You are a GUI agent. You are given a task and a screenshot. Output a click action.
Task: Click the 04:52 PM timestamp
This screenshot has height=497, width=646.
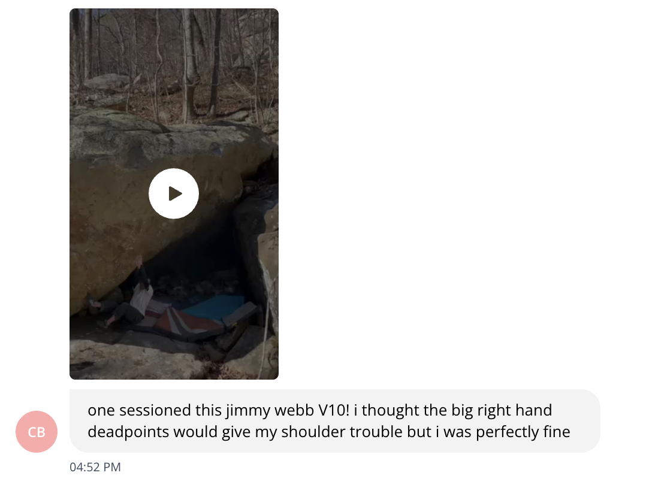point(95,467)
